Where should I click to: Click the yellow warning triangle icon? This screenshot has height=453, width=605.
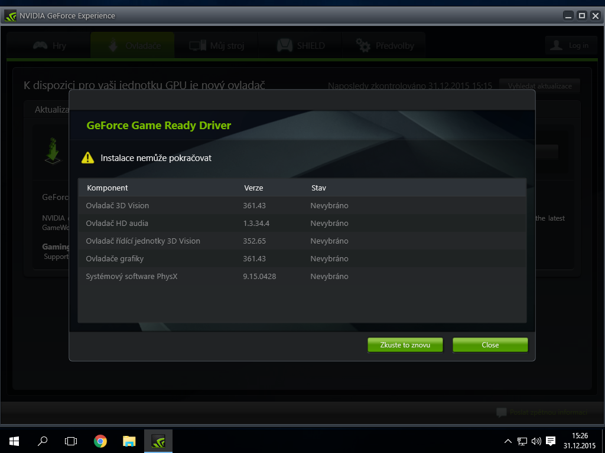click(87, 157)
